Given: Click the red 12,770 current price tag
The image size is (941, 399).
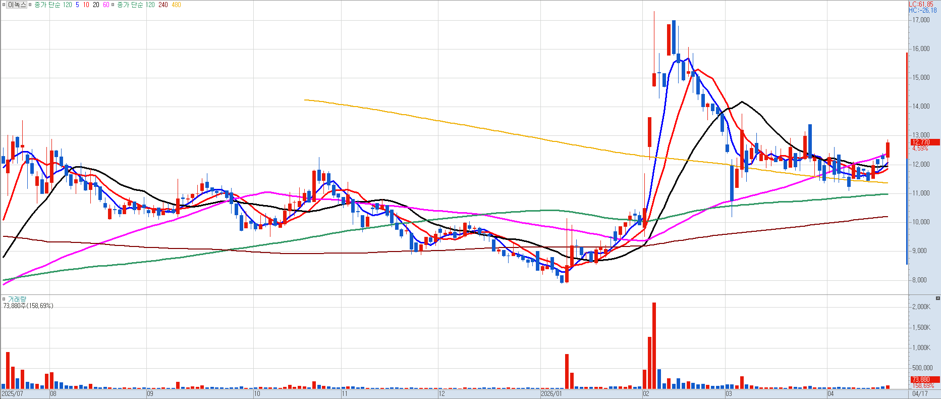Looking at the screenshot, I should click(x=925, y=142).
